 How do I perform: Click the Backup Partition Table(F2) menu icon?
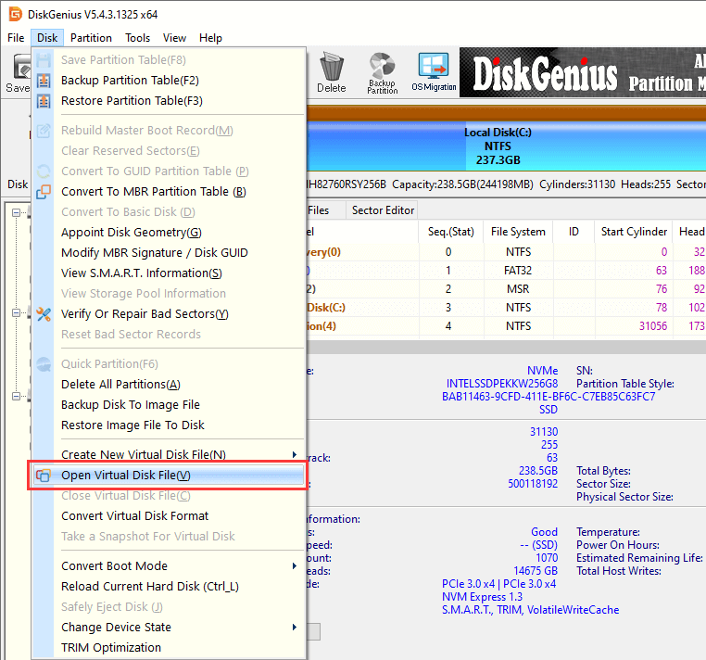(44, 81)
